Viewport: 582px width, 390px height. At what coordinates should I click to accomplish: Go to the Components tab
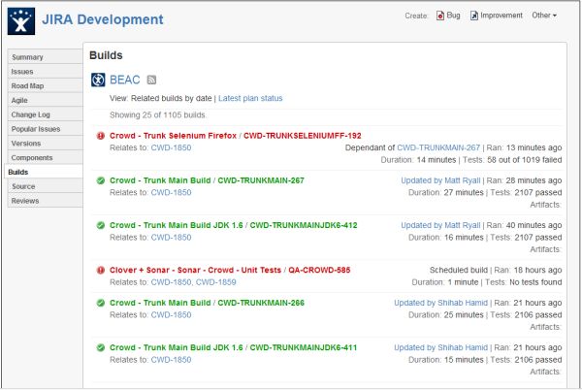(x=45, y=158)
